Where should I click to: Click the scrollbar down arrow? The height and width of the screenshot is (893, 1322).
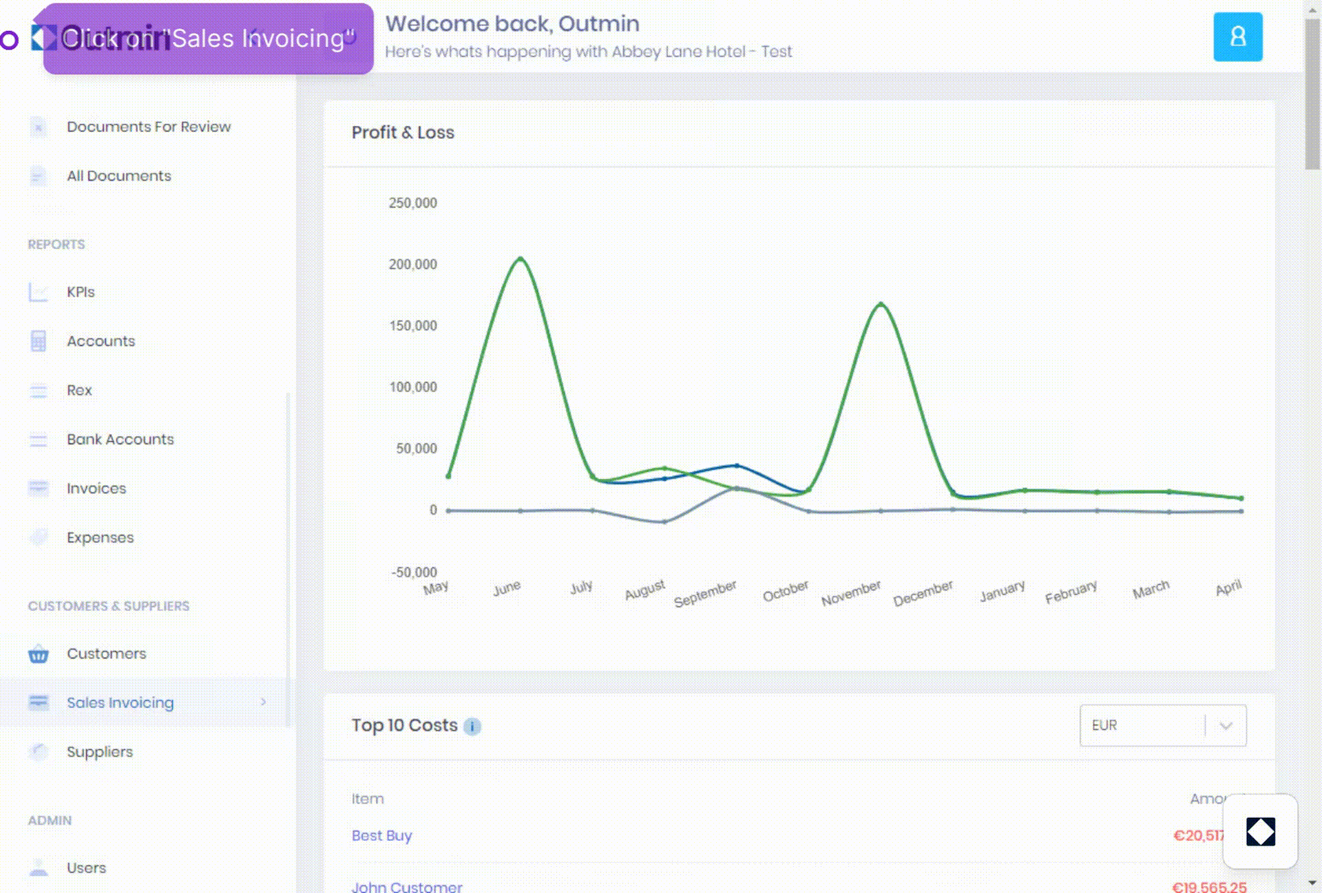click(x=1313, y=883)
